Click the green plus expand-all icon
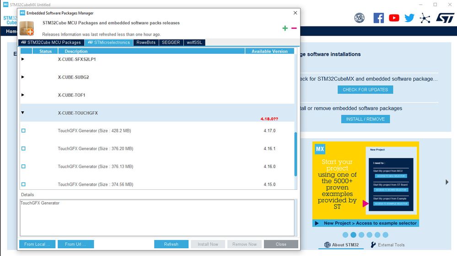457x256 pixels. [285, 28]
